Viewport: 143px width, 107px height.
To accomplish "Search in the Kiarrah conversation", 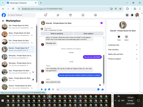I will pyautogui.click(x=126, y=37).
